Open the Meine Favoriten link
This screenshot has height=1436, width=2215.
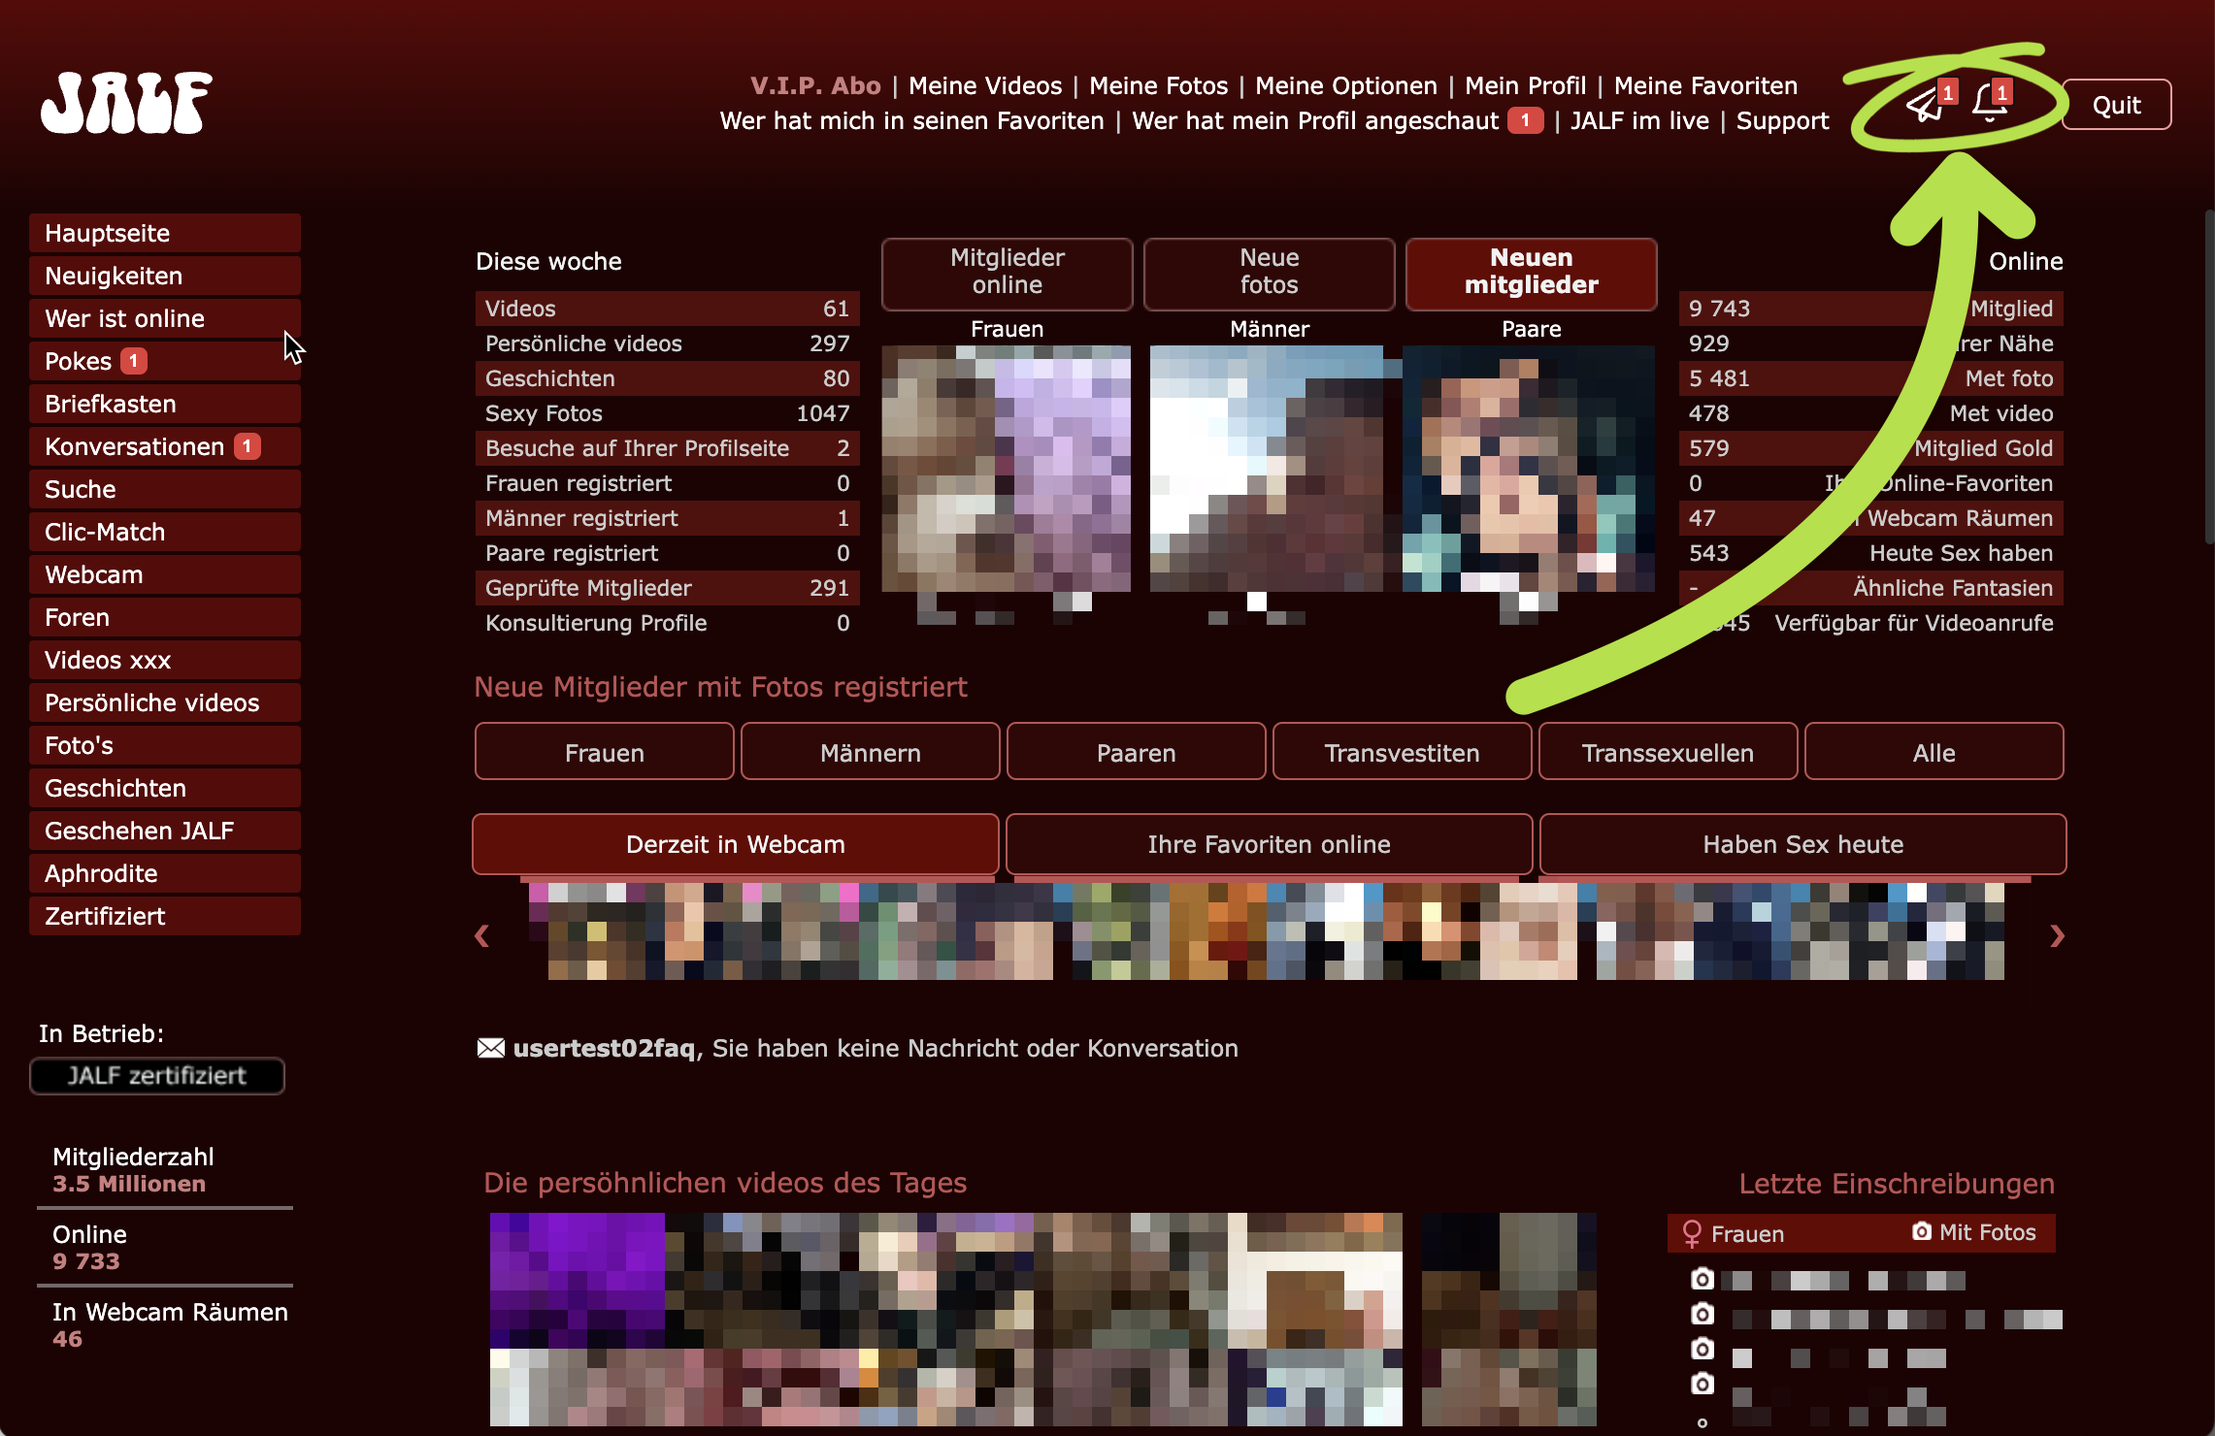[x=1705, y=85]
